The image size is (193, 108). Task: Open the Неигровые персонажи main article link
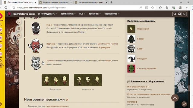pos(57,106)
